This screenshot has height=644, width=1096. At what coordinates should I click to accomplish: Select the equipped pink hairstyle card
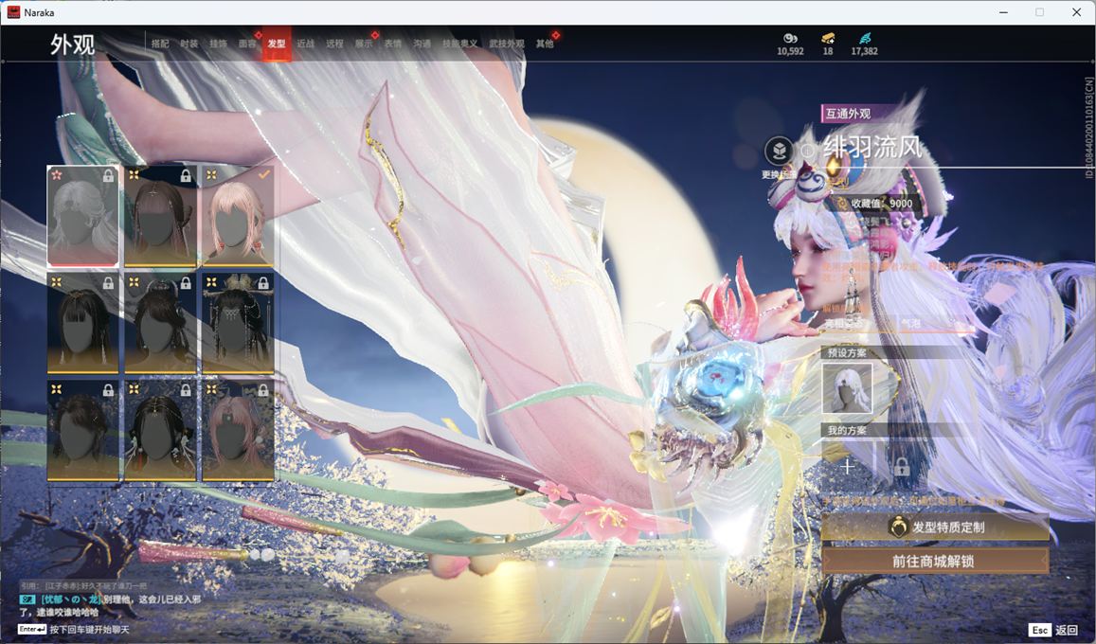click(x=238, y=216)
